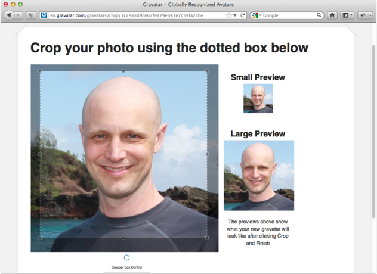
Task: Click the Gravatar site identity icon in address bar
Action: [x=44, y=15]
